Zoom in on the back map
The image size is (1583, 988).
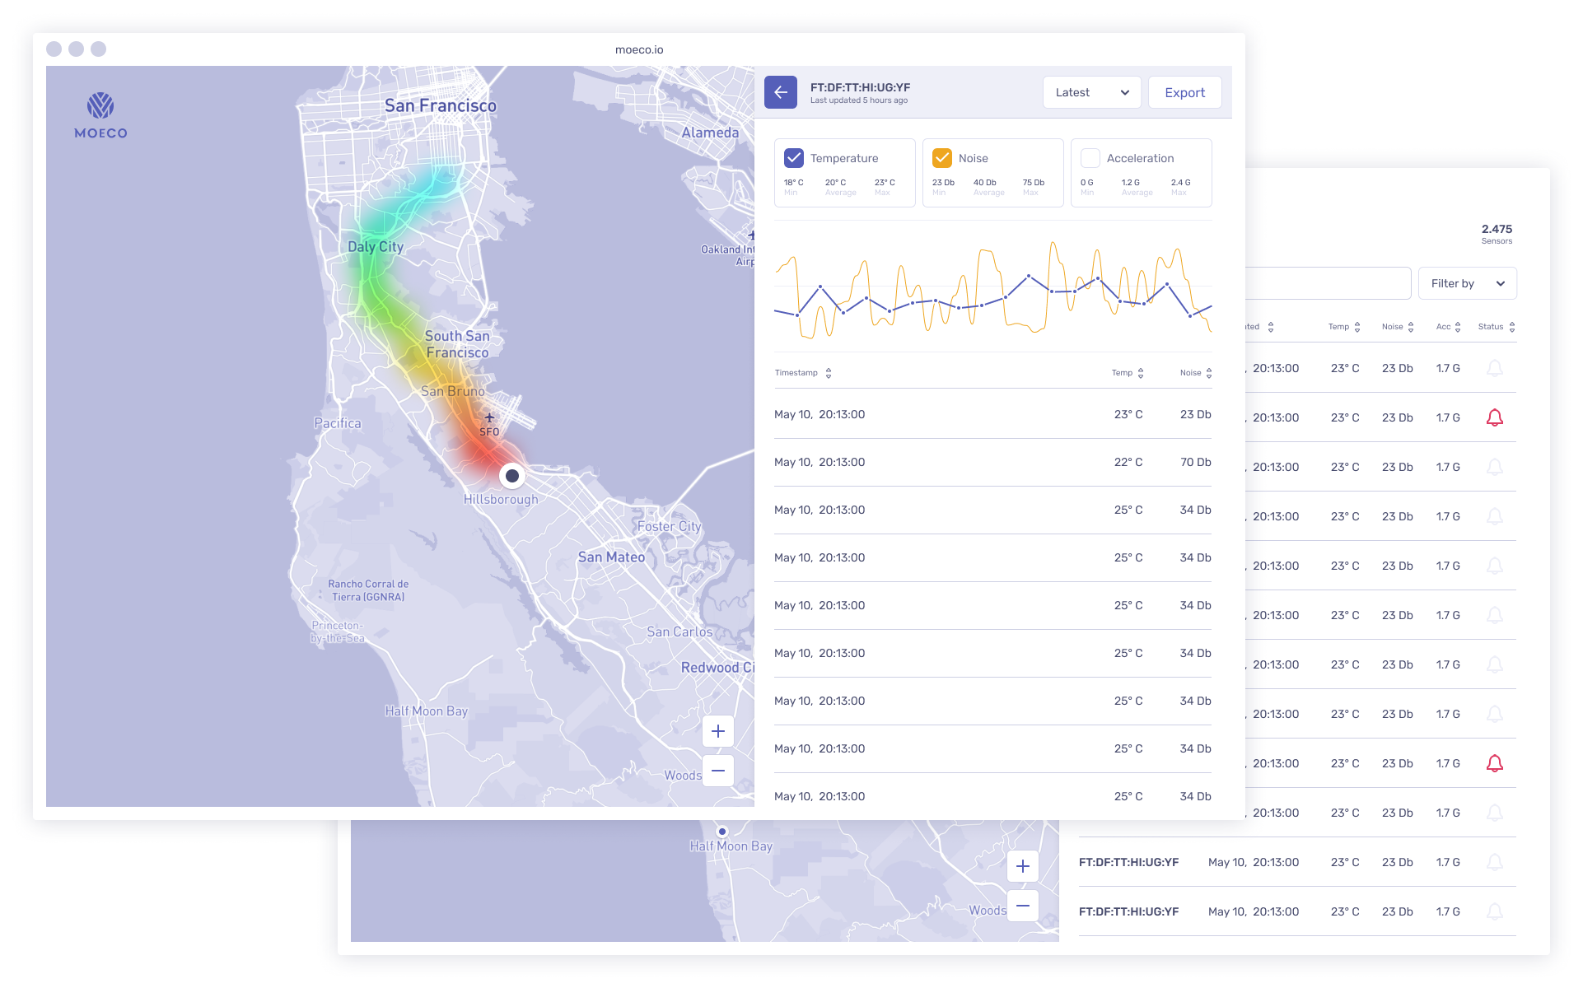(x=1022, y=866)
